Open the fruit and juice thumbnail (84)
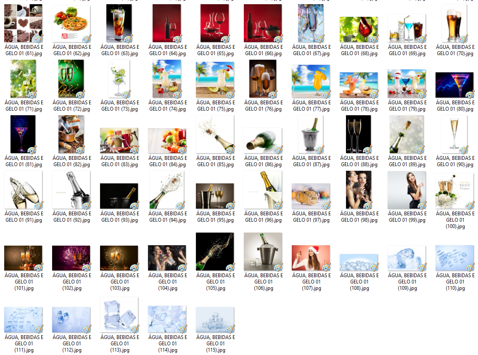Viewport: 478px width, 355px height. coord(167,141)
